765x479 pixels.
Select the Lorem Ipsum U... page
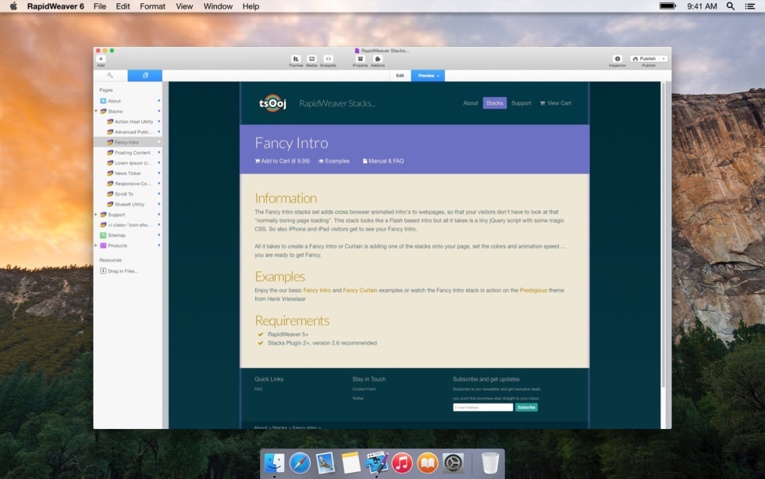[133, 163]
